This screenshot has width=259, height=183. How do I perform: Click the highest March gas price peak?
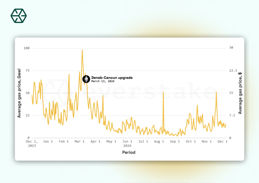click(82, 50)
